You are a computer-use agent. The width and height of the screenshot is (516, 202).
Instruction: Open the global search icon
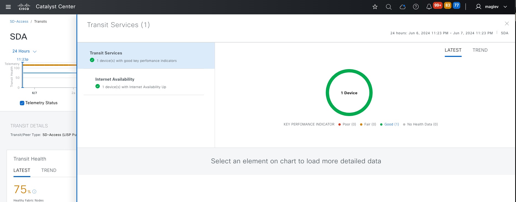pos(389,7)
